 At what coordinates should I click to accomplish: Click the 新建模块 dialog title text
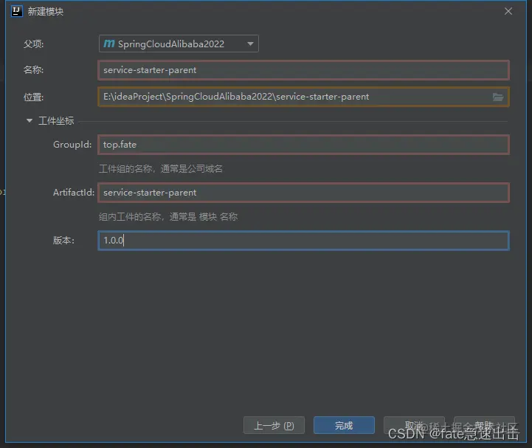click(46, 12)
